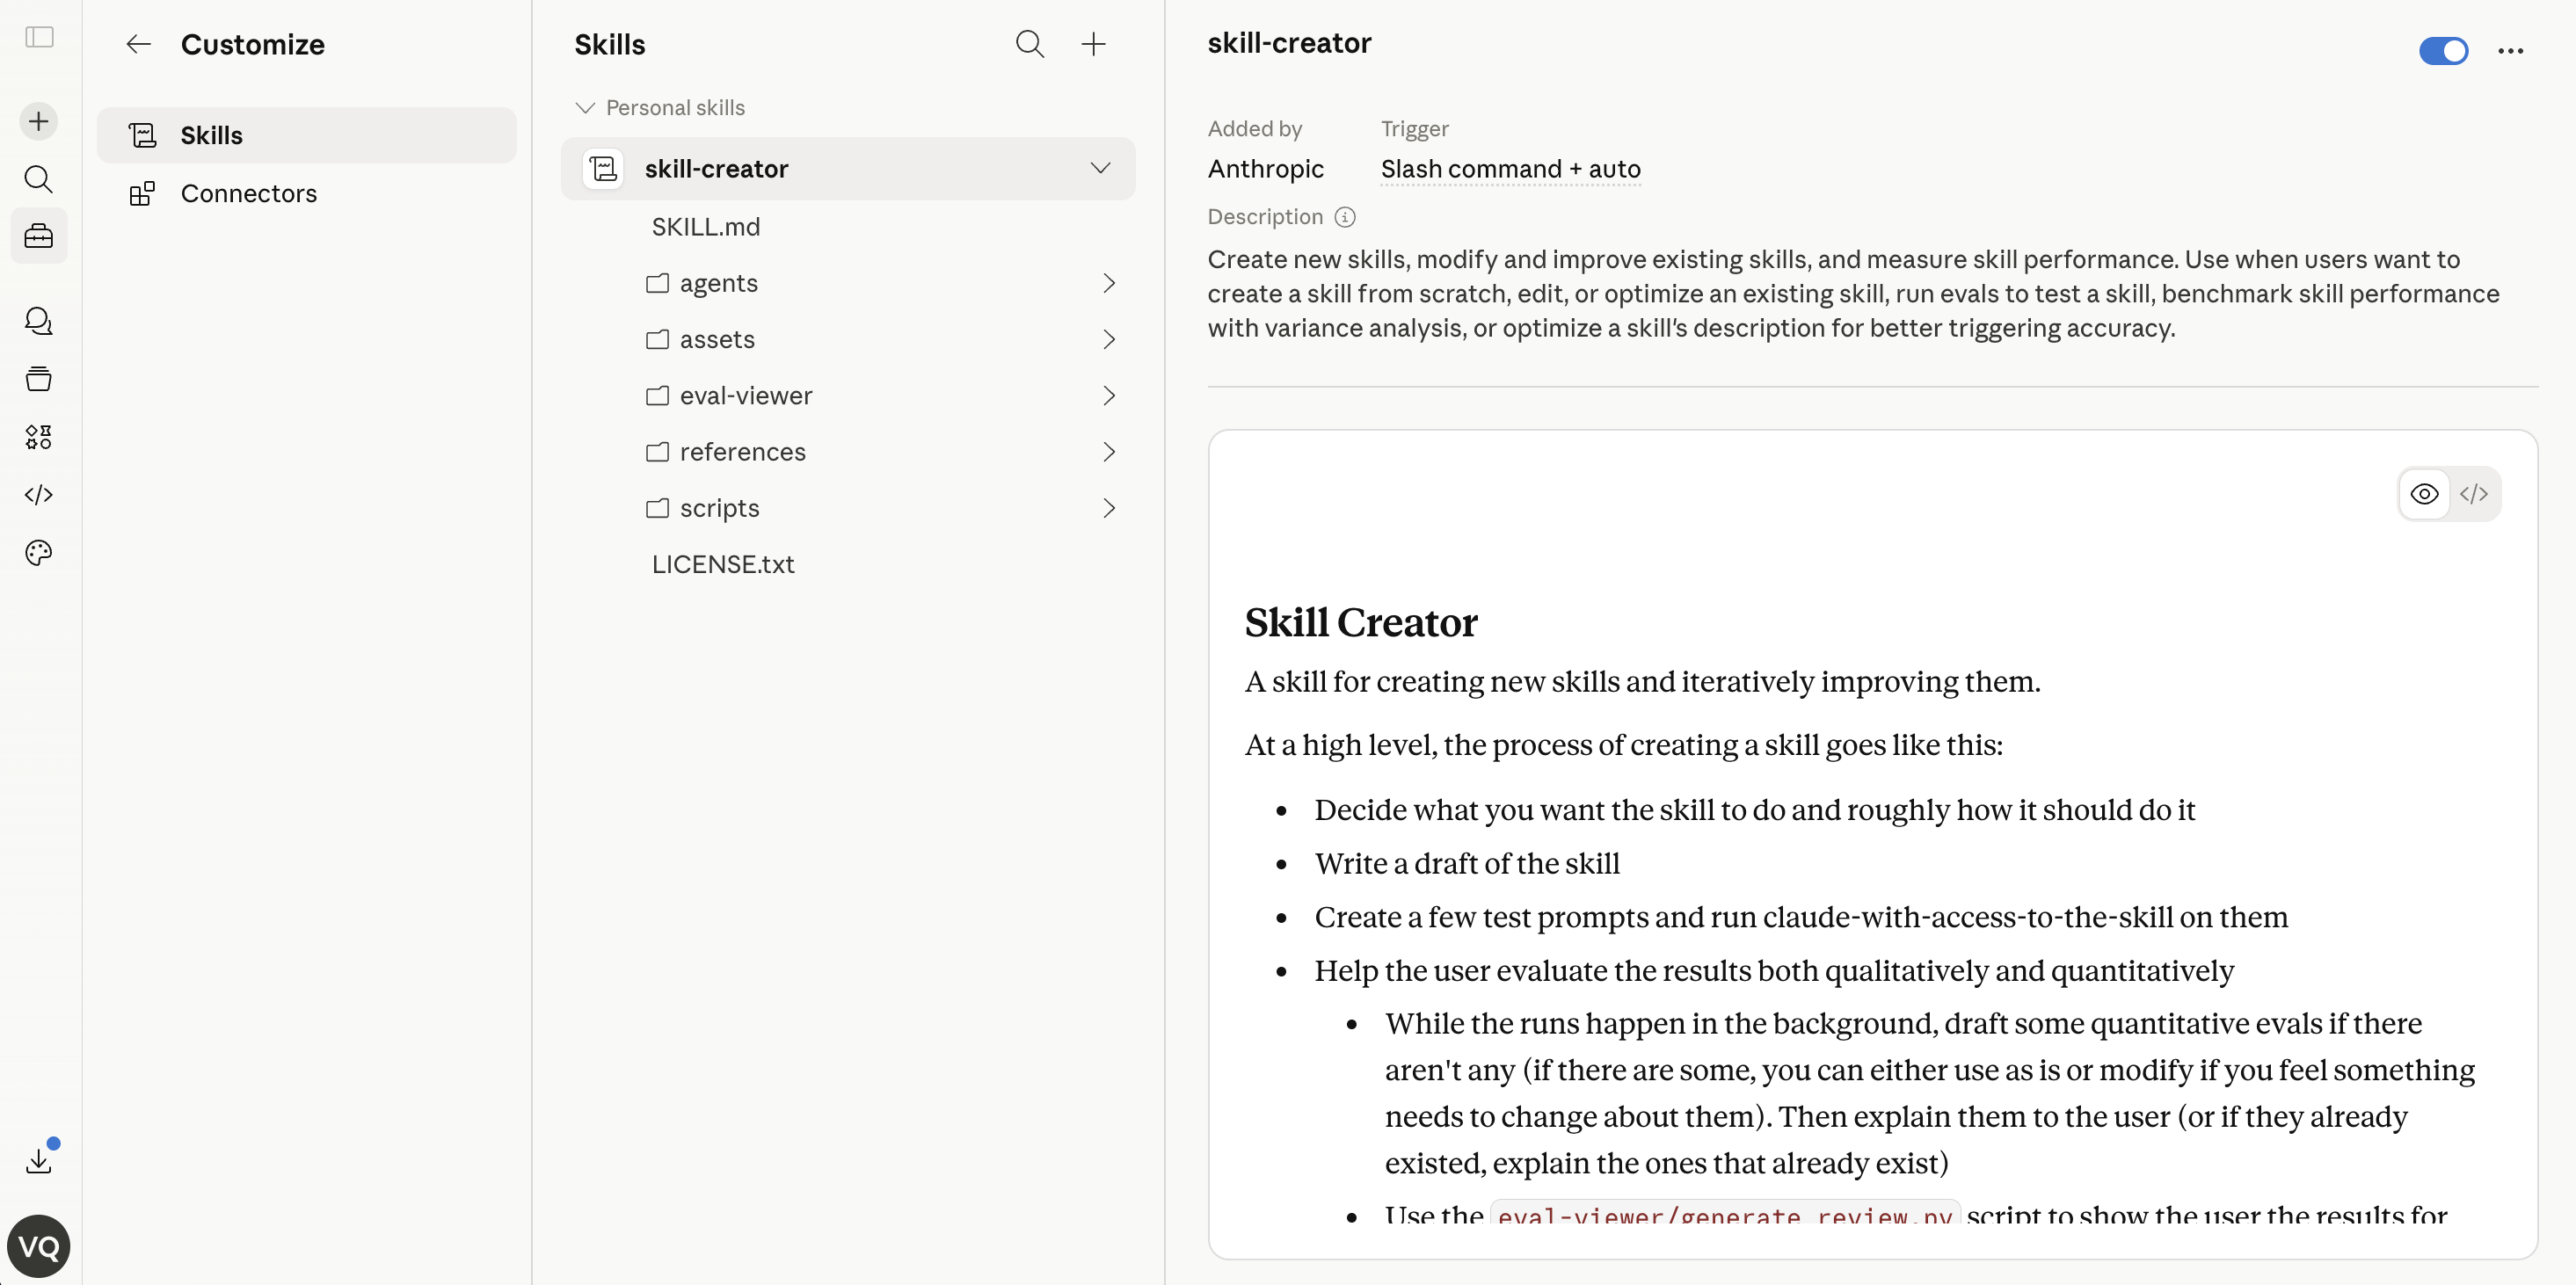Open the LICENSE.txt file

click(722, 564)
